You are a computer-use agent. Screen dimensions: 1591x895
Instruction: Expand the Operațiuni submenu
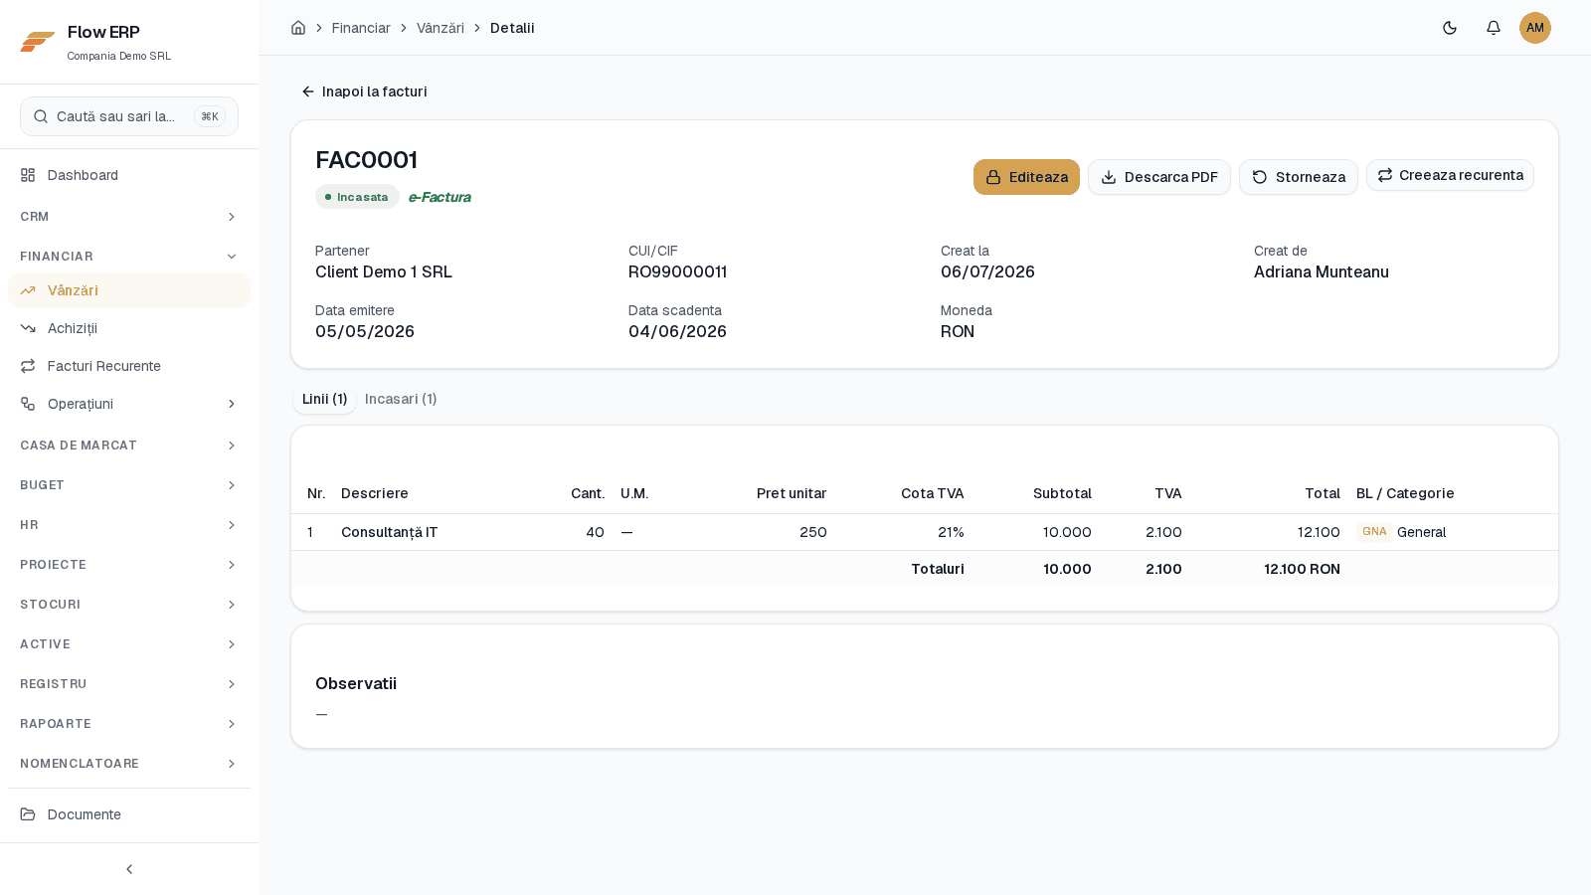click(129, 404)
